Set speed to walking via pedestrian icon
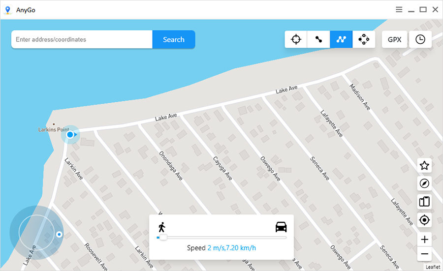 [x=161, y=227]
